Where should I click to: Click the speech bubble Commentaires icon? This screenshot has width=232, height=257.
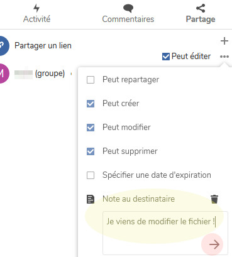(x=128, y=8)
